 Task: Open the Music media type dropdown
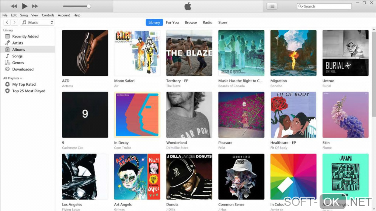click(37, 22)
